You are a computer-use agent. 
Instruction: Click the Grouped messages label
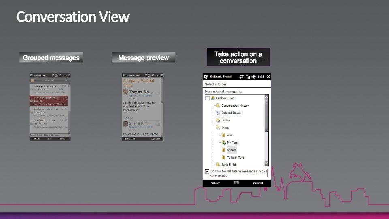pos(51,57)
